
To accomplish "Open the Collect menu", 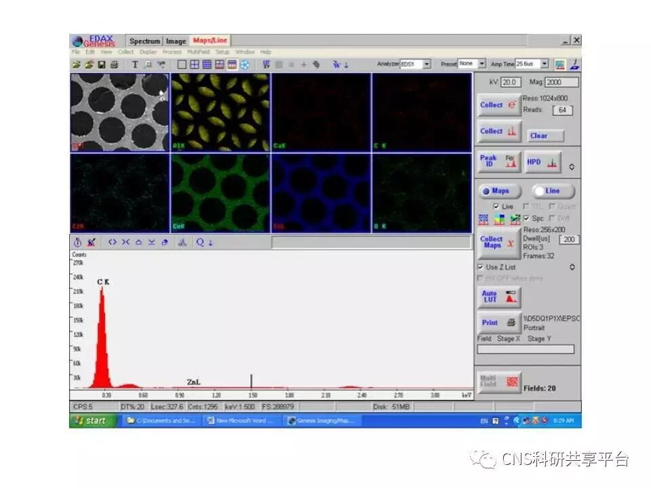I will tap(126, 52).
